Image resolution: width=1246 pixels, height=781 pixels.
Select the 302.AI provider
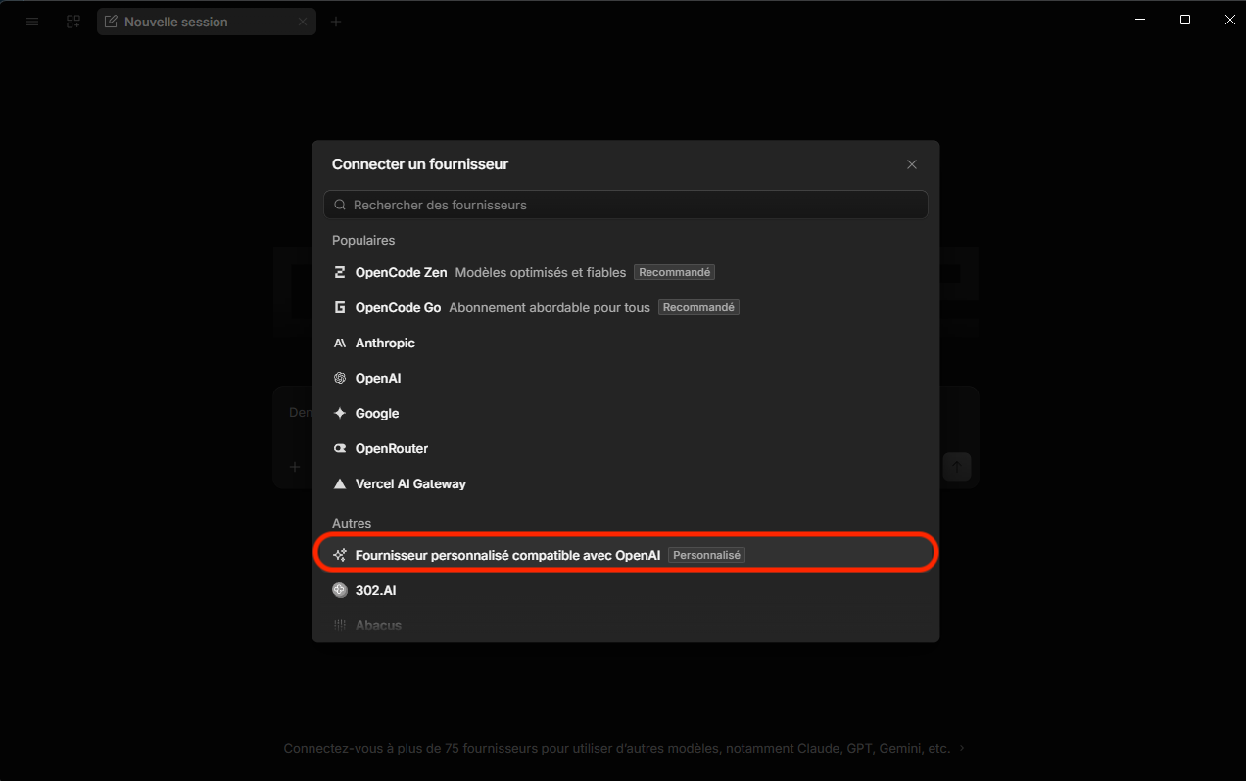tap(625, 590)
